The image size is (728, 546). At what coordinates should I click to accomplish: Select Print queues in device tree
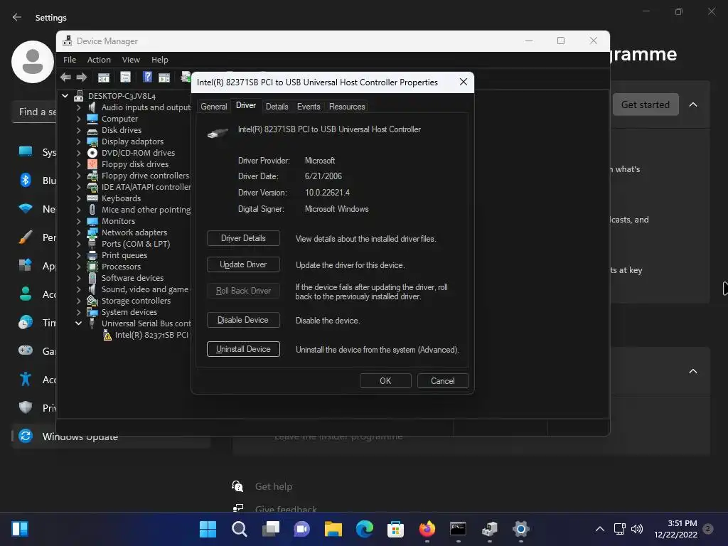(x=124, y=255)
